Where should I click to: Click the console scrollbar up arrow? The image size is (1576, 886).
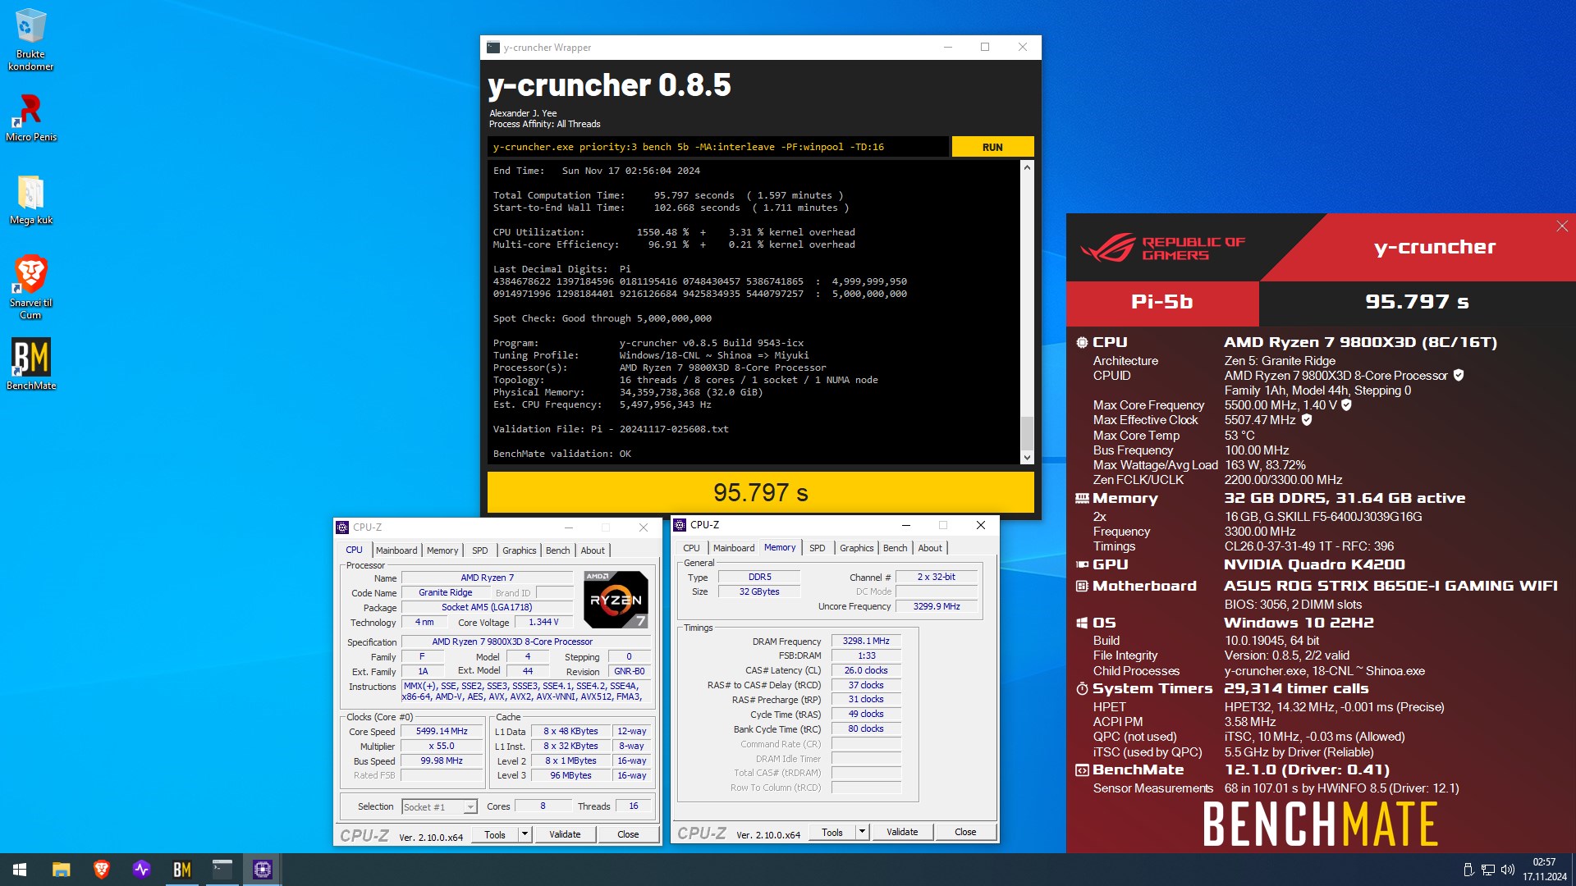[x=1027, y=167]
